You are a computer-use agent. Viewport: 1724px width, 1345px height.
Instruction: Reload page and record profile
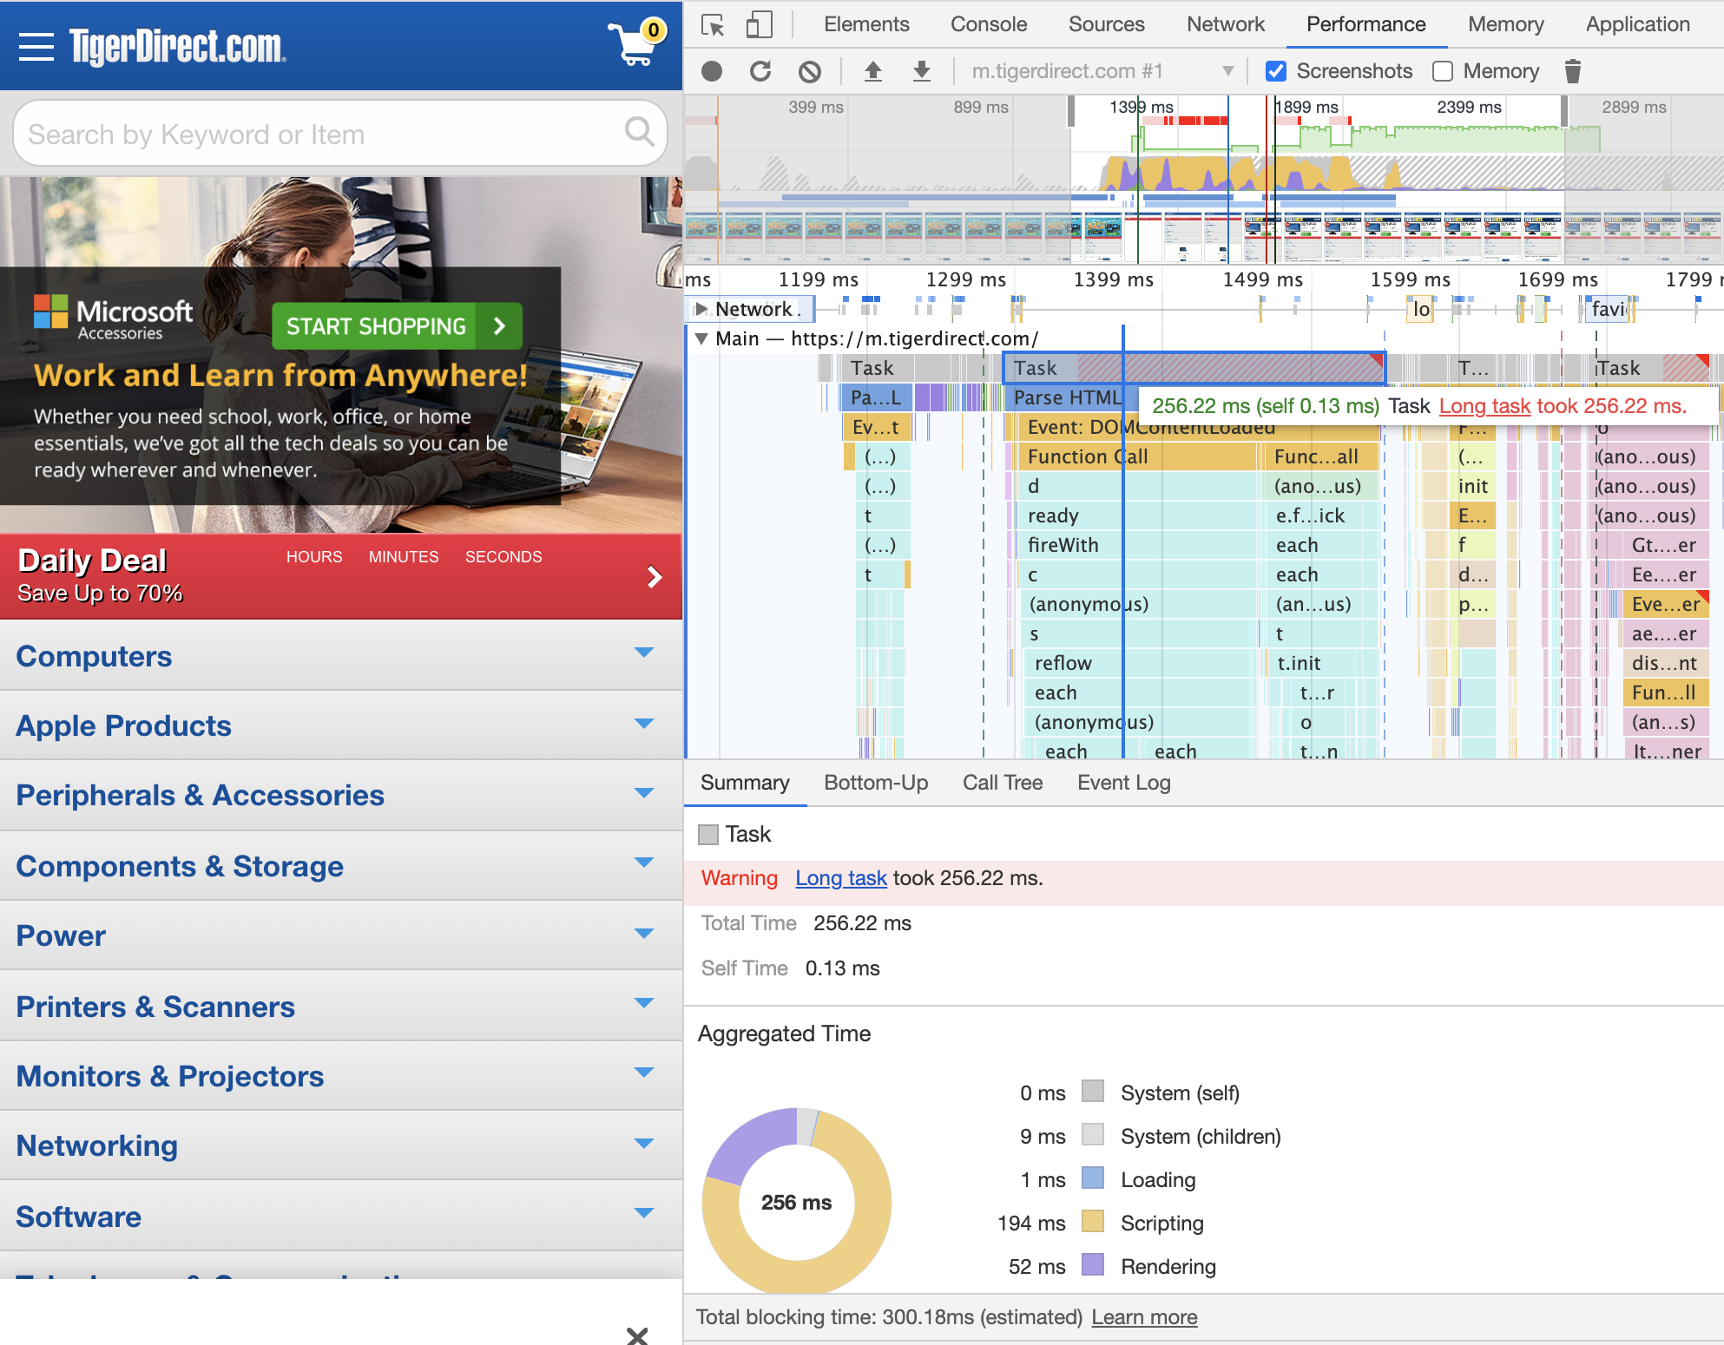[760, 71]
